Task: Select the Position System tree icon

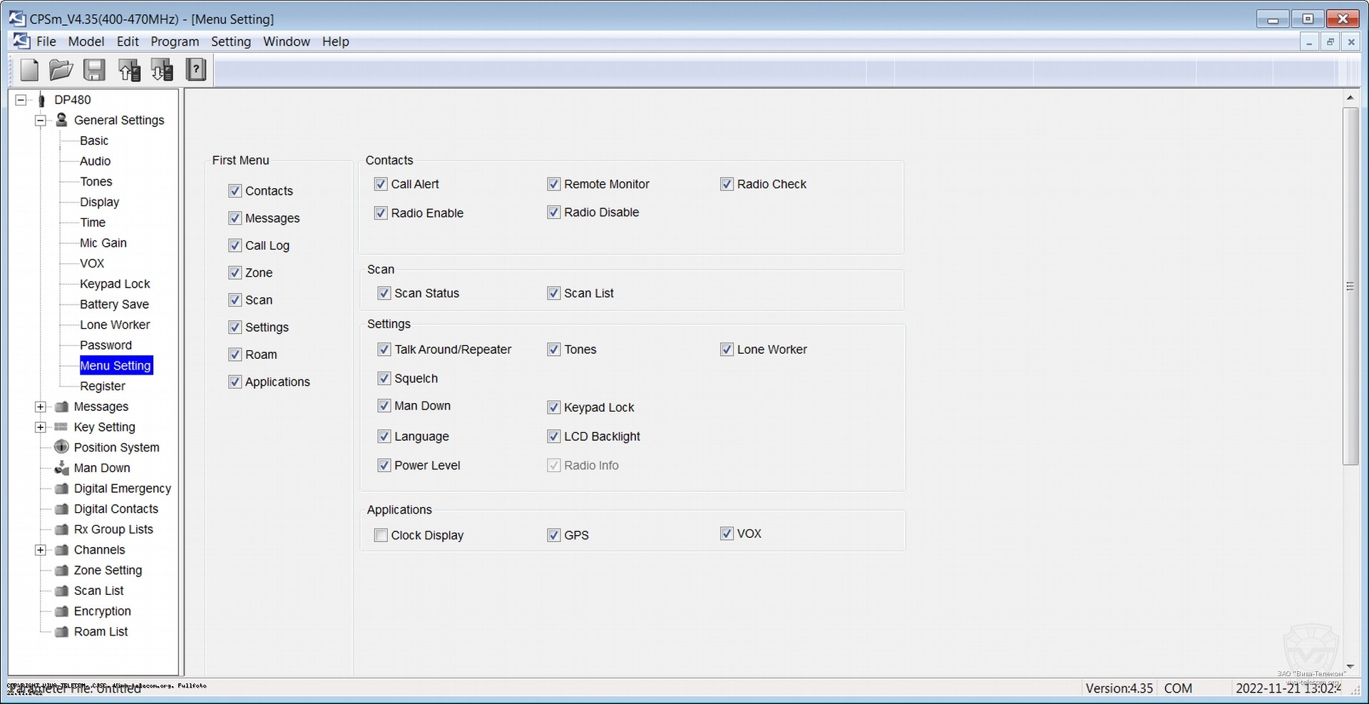Action: coord(62,447)
